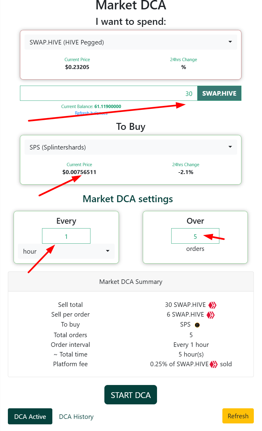
Task: Click the SWAP.HIVE label beside amount
Action: pos(219,93)
